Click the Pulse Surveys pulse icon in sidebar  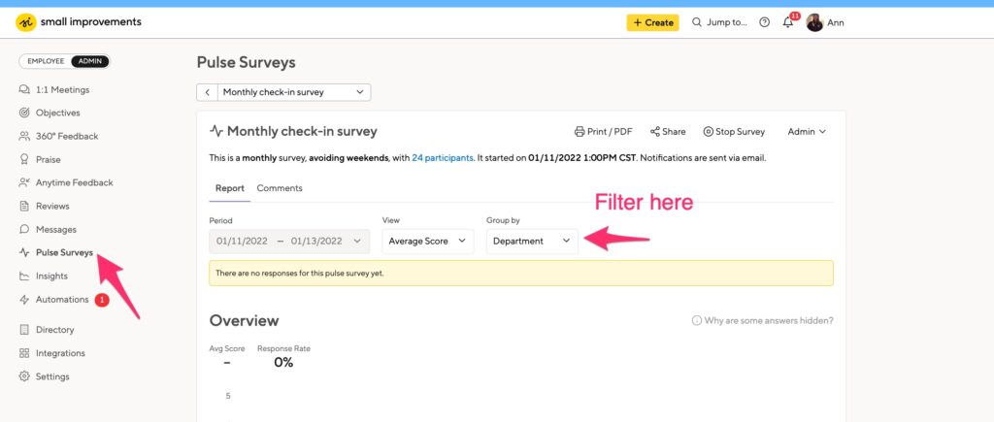coord(24,253)
